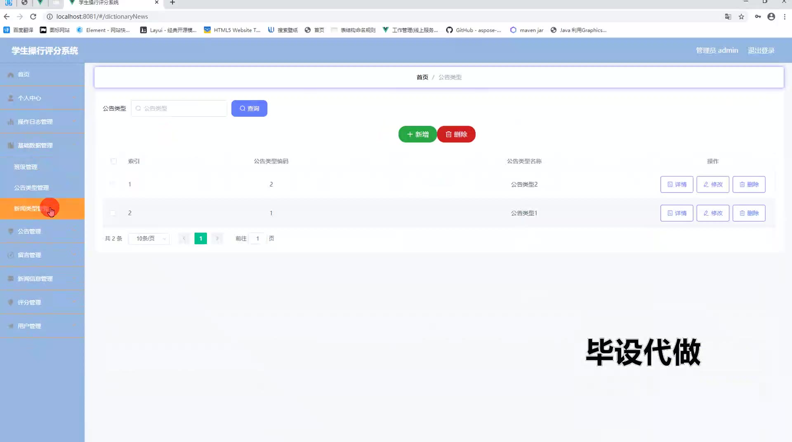Expand the 留言管理 sidebar menu
This screenshot has width=792, height=442.
click(42, 255)
